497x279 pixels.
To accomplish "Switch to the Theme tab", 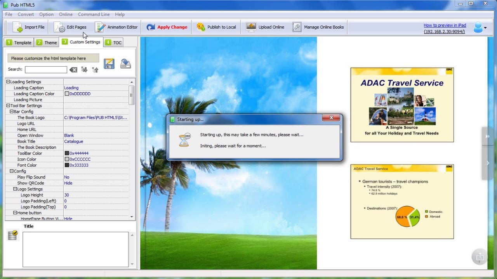I will pyautogui.click(x=47, y=43).
